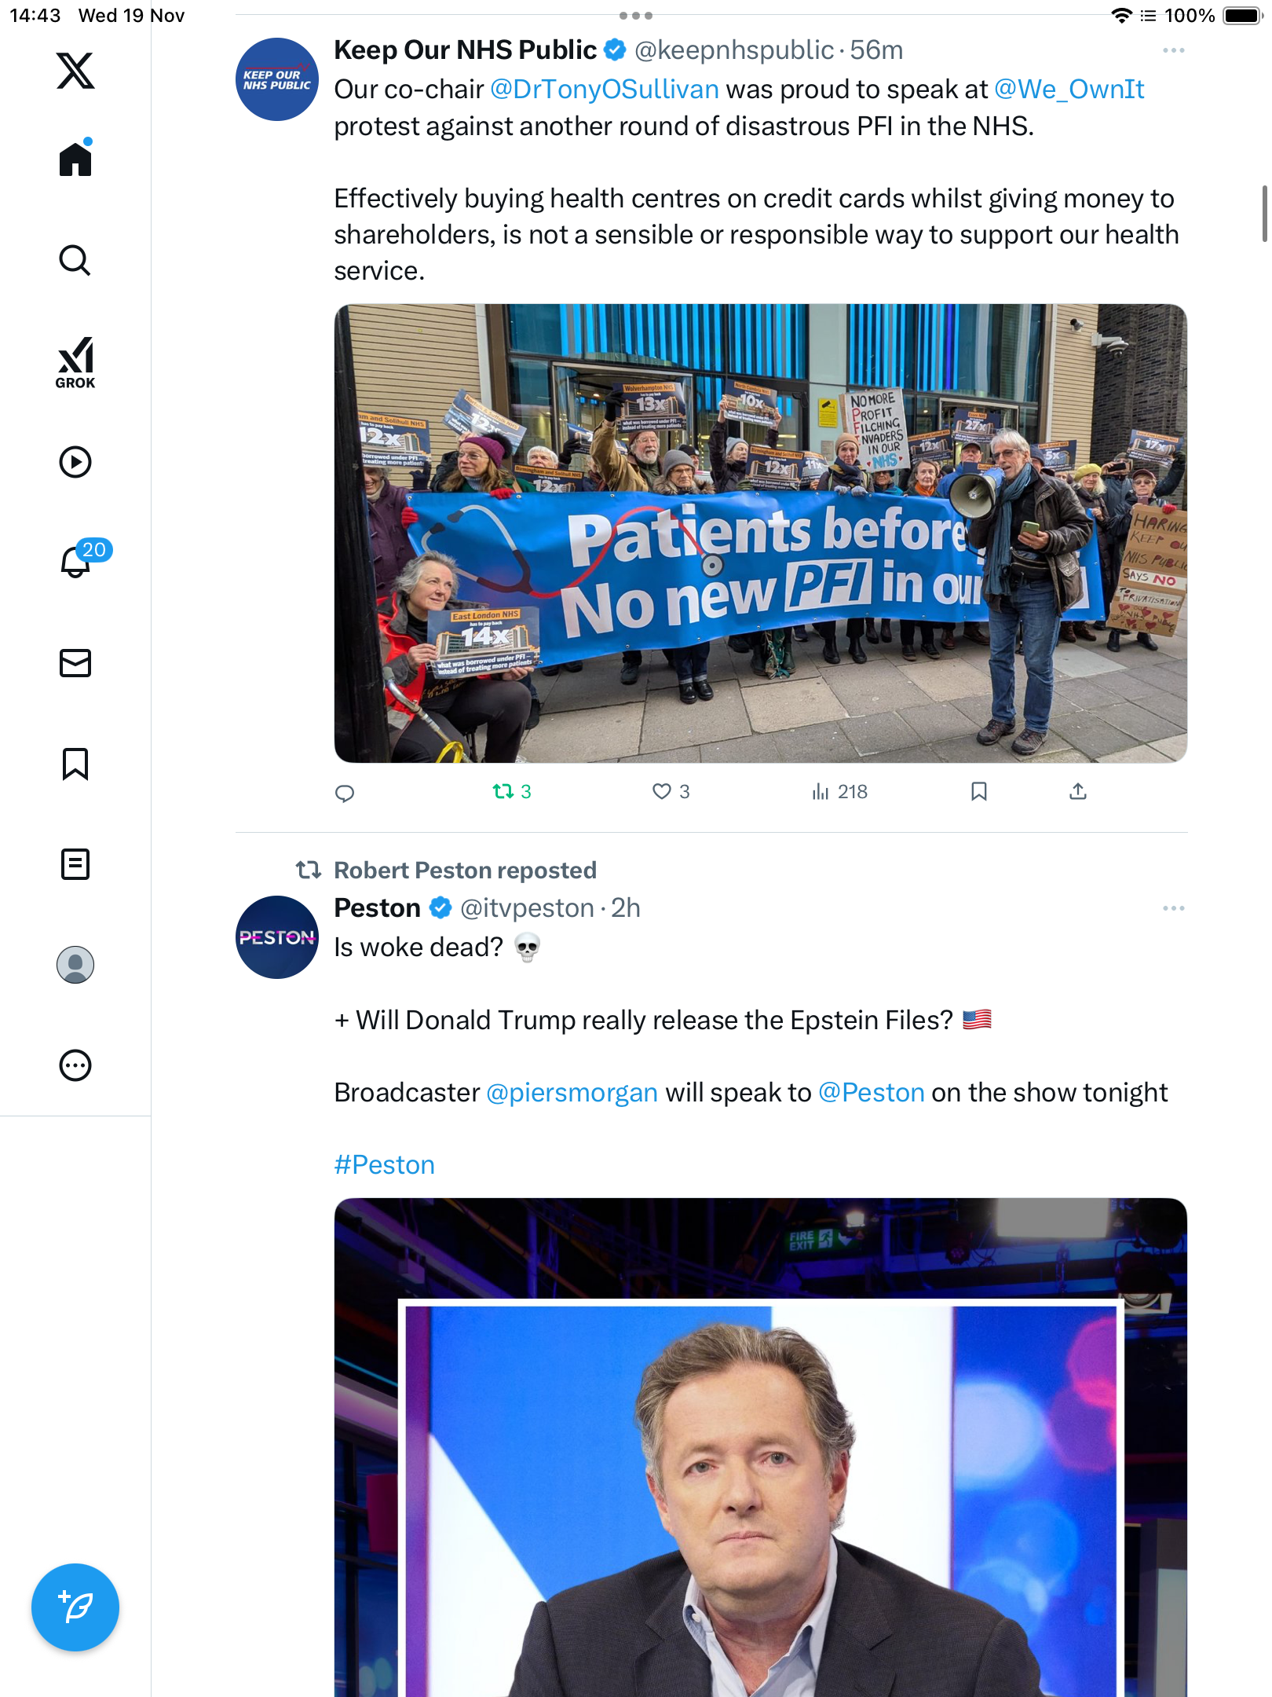This screenshot has height=1697, width=1272.
Task: Open Grok from the sidebar
Action: (x=75, y=362)
